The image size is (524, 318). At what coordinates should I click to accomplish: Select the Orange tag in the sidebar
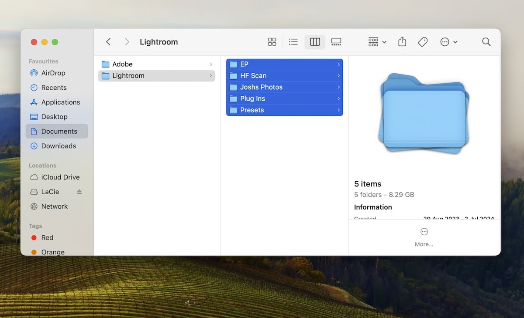coord(52,252)
